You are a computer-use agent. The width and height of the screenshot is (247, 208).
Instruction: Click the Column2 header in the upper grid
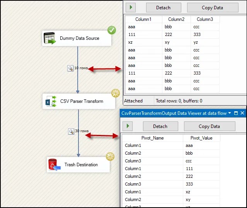pos(176,19)
